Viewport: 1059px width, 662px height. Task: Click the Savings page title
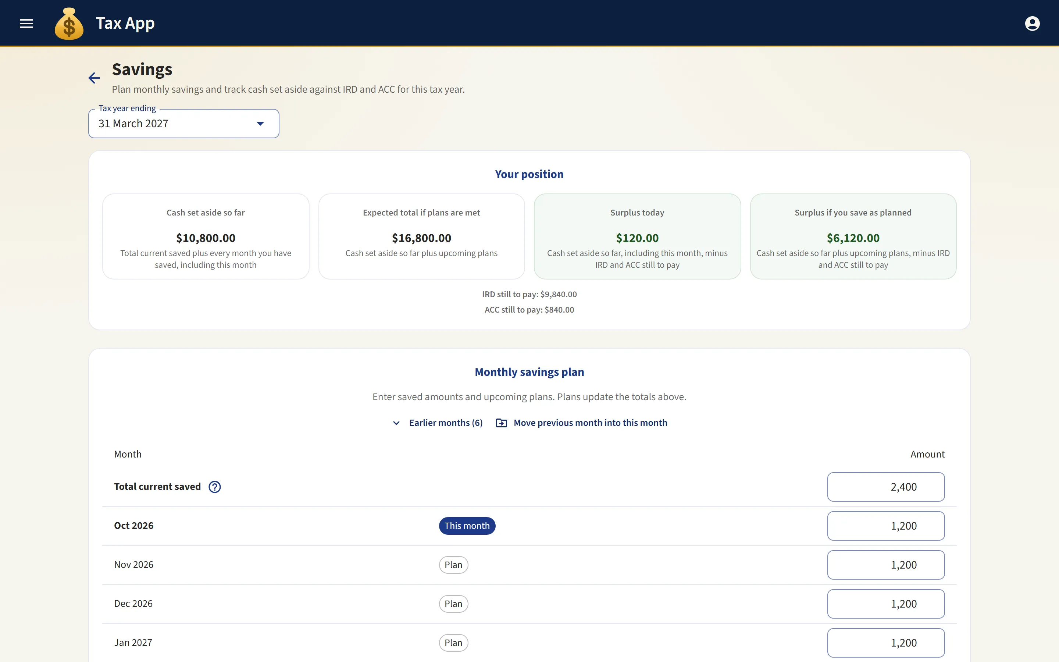(142, 70)
